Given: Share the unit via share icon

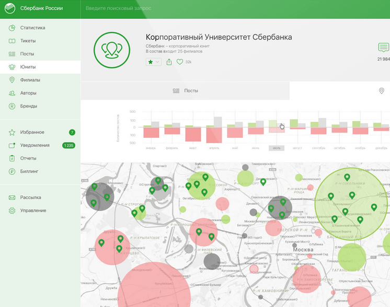Looking at the screenshot, I should pyautogui.click(x=169, y=62).
